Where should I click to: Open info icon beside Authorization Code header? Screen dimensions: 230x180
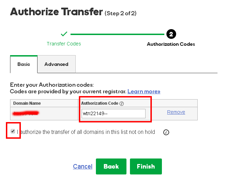point(122,104)
